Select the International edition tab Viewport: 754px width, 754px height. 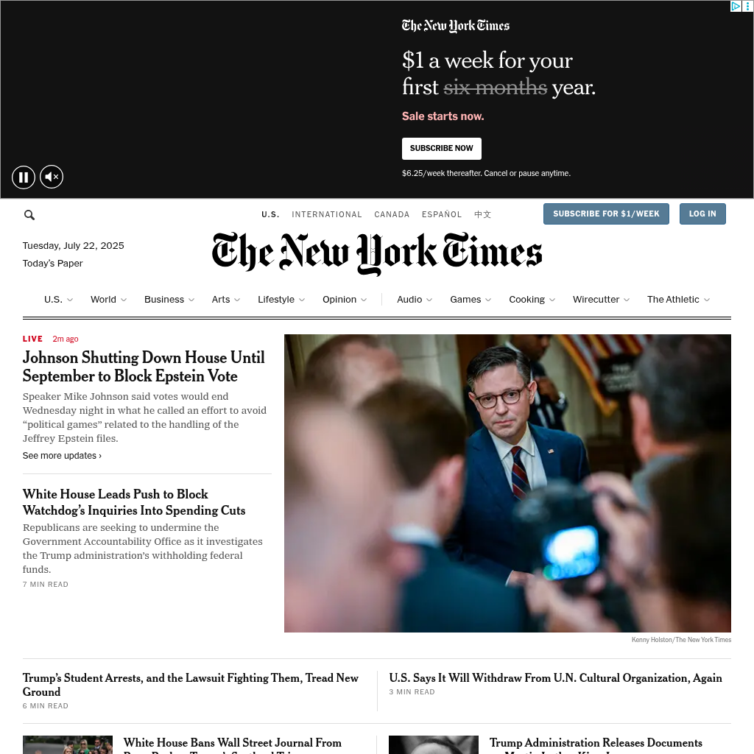[x=326, y=214]
